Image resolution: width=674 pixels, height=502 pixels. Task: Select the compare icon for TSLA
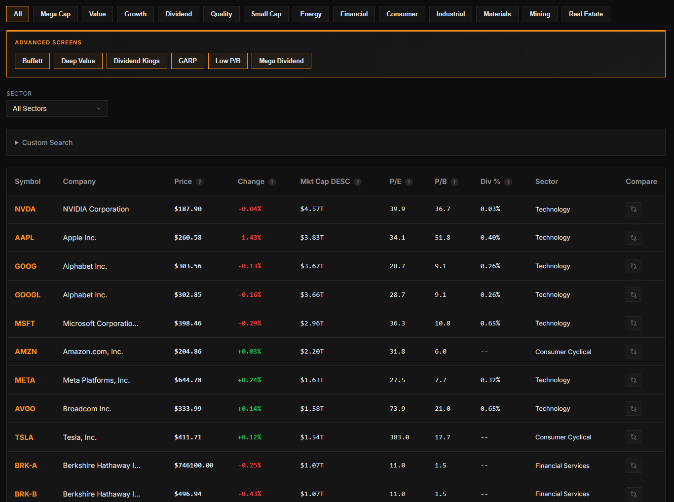634,437
